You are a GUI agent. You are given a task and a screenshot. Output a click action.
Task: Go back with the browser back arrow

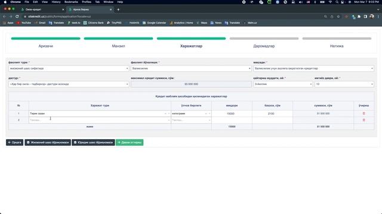[x=4, y=17]
